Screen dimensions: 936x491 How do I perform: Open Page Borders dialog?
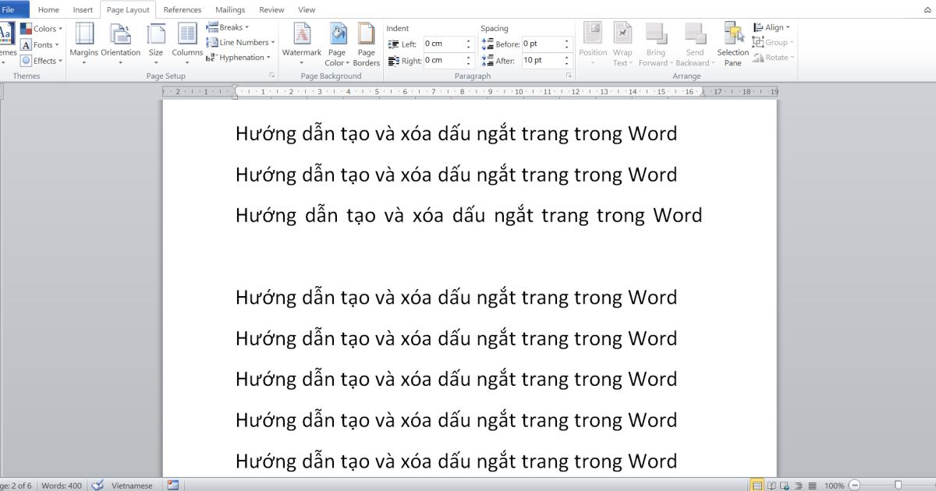coord(366,44)
